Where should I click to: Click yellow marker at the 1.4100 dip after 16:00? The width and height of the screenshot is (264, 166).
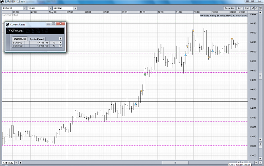tap(209, 57)
